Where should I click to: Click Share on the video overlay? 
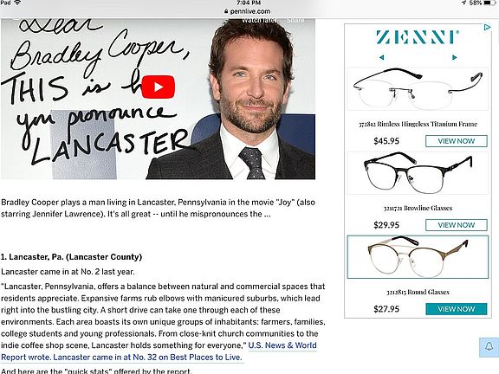(295, 20)
